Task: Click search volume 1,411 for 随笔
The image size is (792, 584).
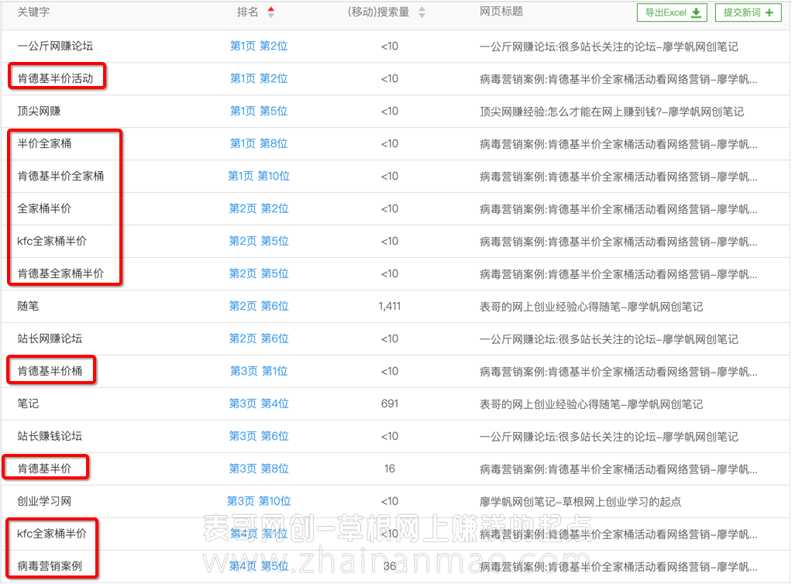Action: click(x=390, y=306)
